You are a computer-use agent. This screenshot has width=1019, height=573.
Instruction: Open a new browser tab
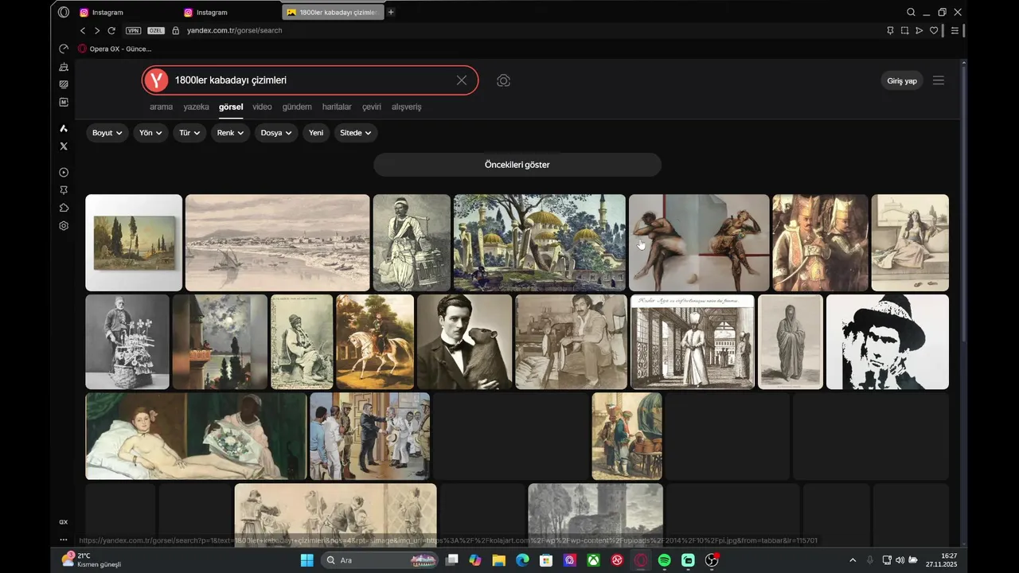tap(391, 12)
